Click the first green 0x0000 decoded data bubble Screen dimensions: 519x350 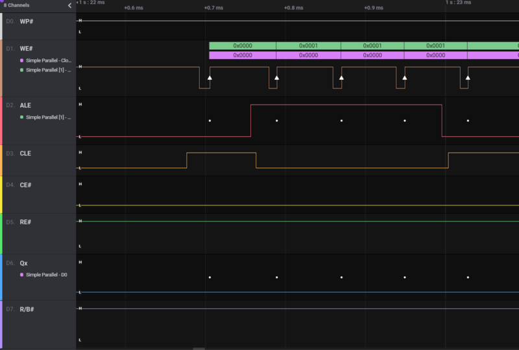coord(242,46)
